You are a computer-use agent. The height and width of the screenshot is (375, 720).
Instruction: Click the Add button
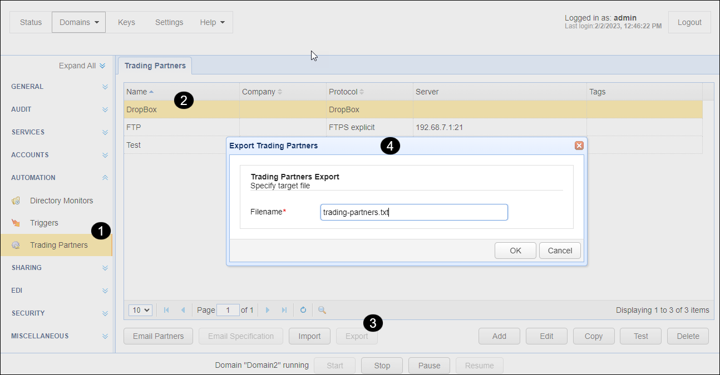[499, 336]
